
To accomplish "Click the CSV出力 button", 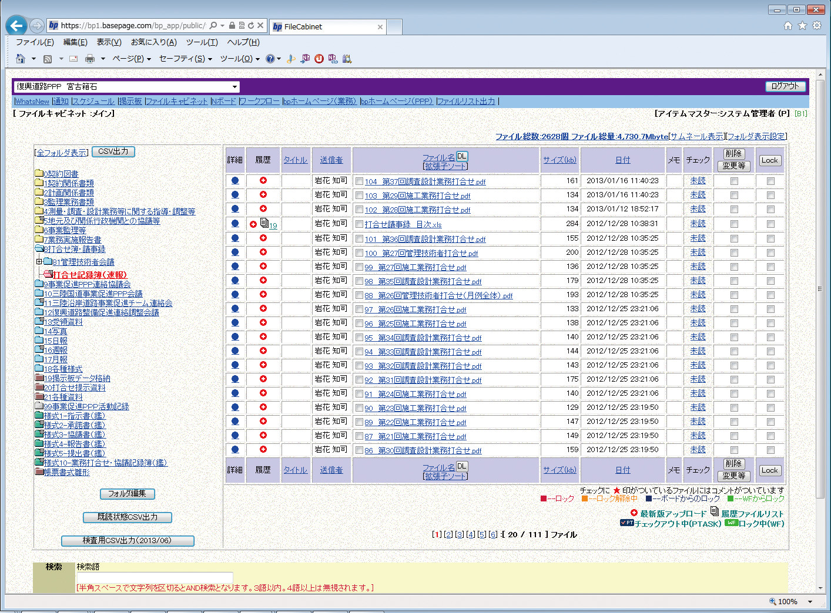I will (113, 151).
